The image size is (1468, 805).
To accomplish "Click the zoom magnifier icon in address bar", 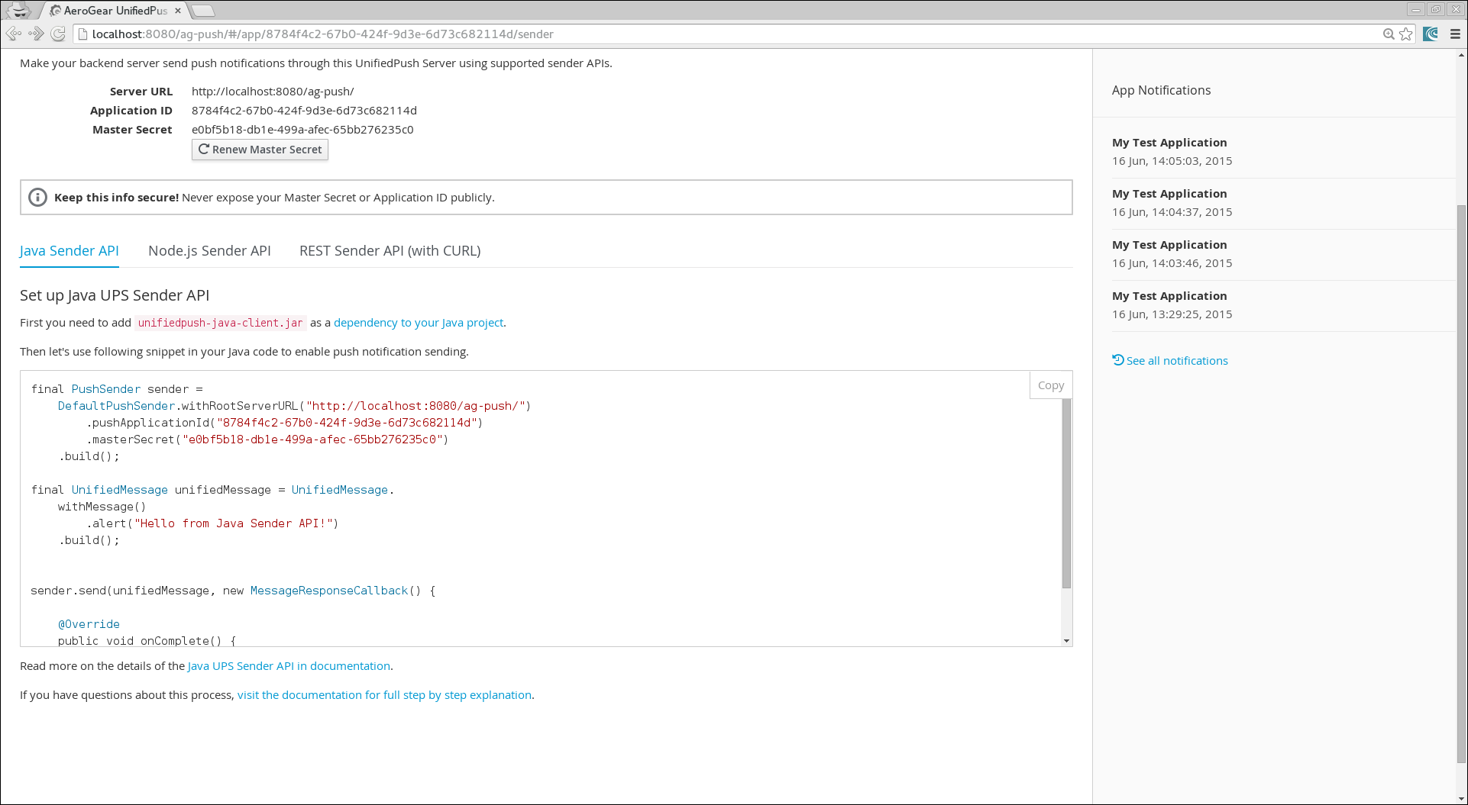I will pyautogui.click(x=1389, y=34).
